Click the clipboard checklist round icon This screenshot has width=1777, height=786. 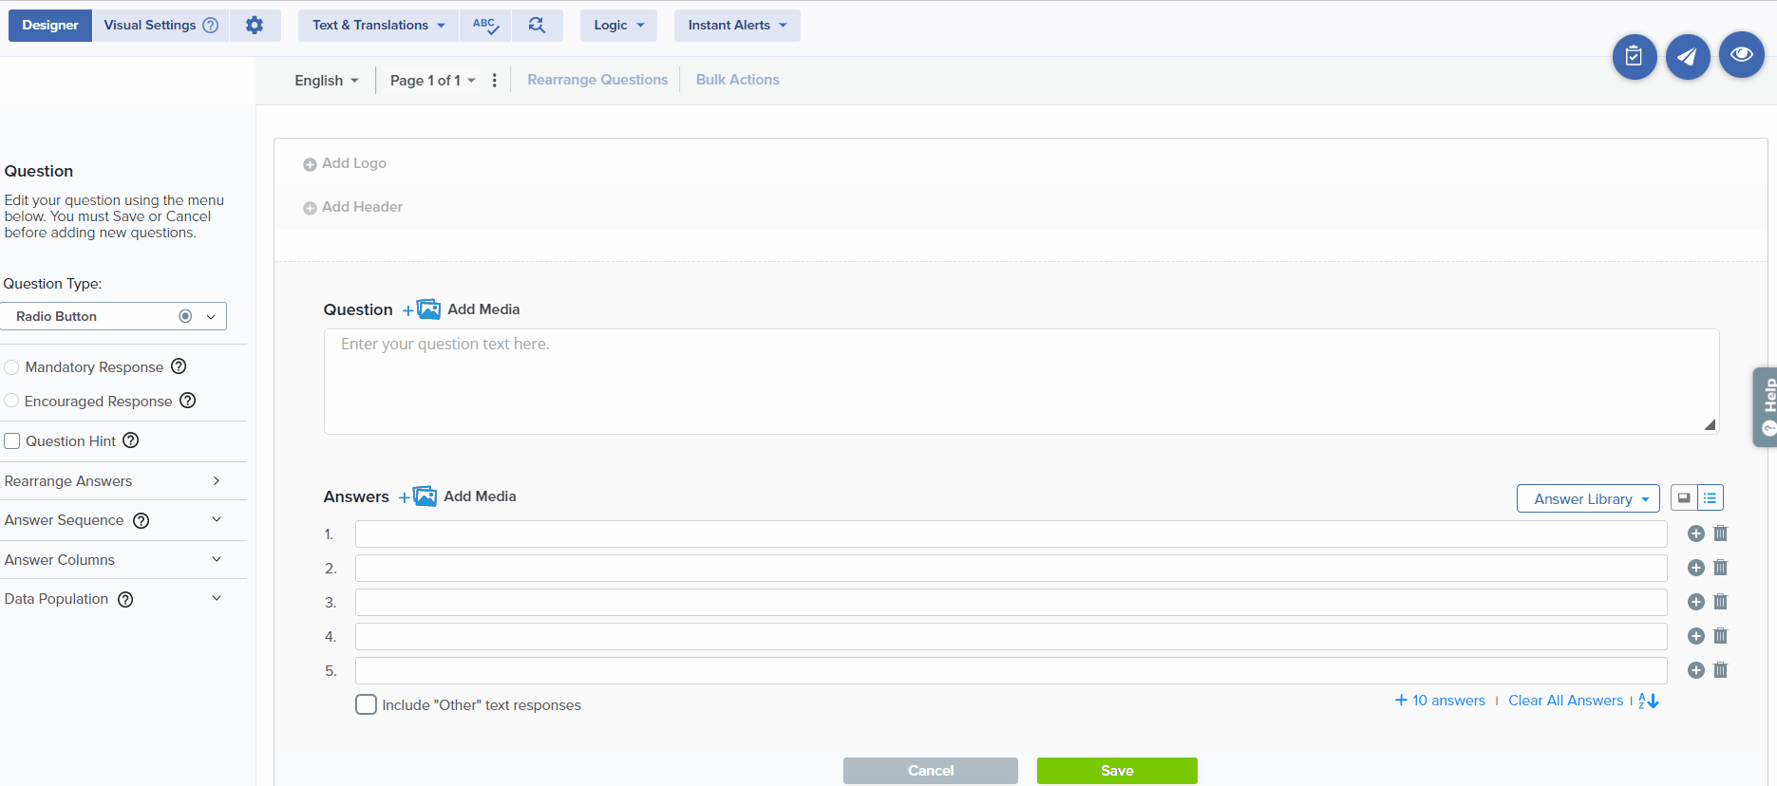pos(1634,57)
